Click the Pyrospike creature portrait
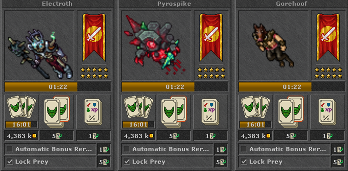This screenshot has width=348, height=171. pos(156,46)
